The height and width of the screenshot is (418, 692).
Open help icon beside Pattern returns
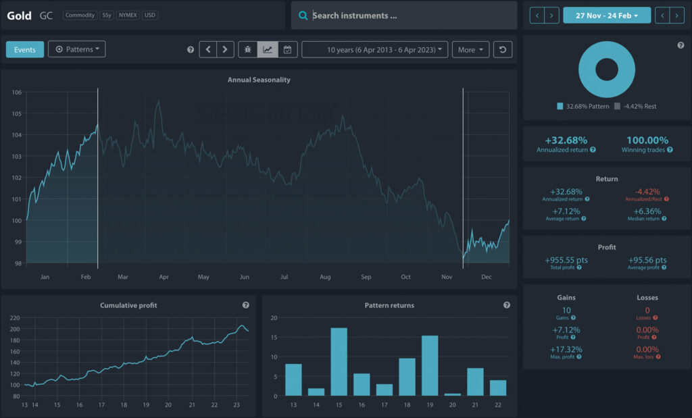(x=507, y=305)
